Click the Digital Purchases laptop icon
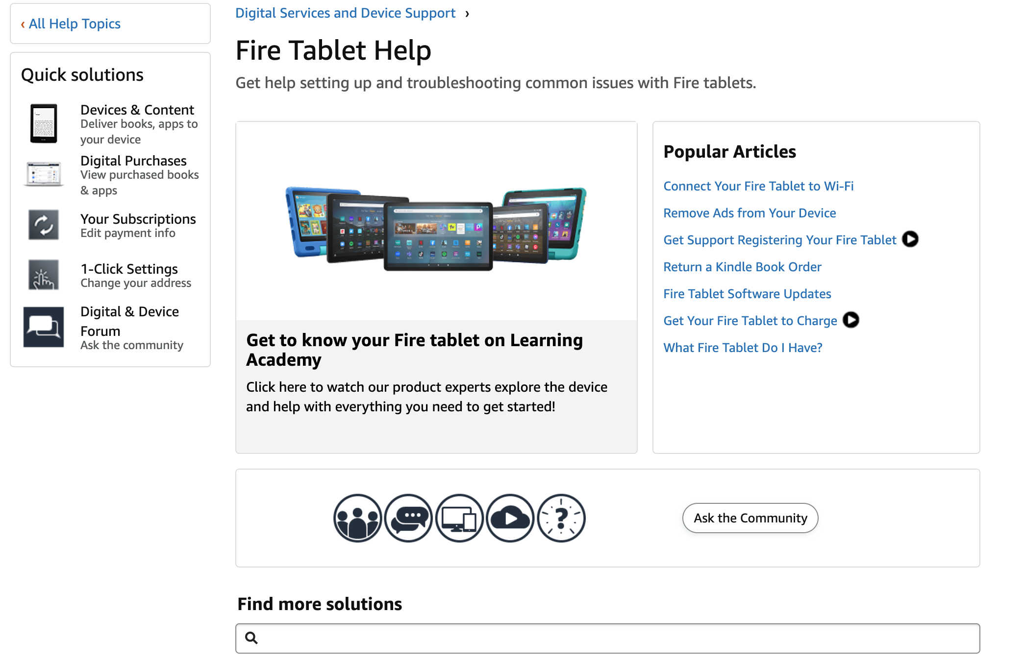 click(44, 174)
